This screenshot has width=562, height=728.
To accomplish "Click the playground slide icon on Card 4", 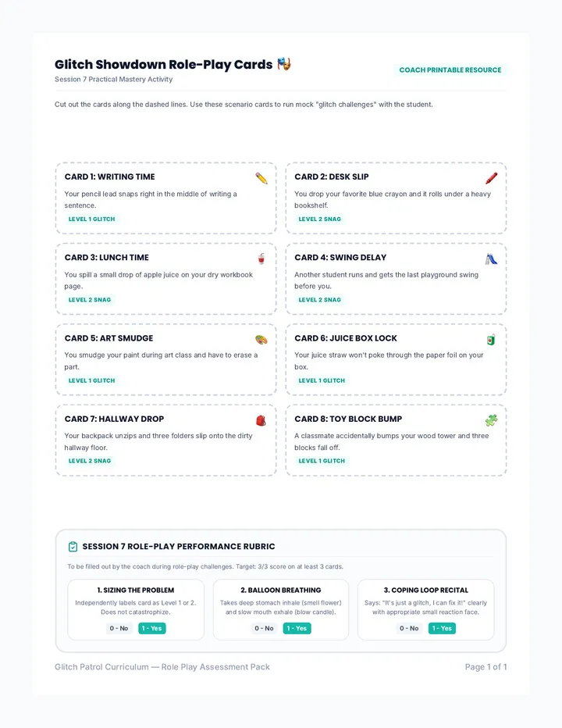I will pos(491,259).
